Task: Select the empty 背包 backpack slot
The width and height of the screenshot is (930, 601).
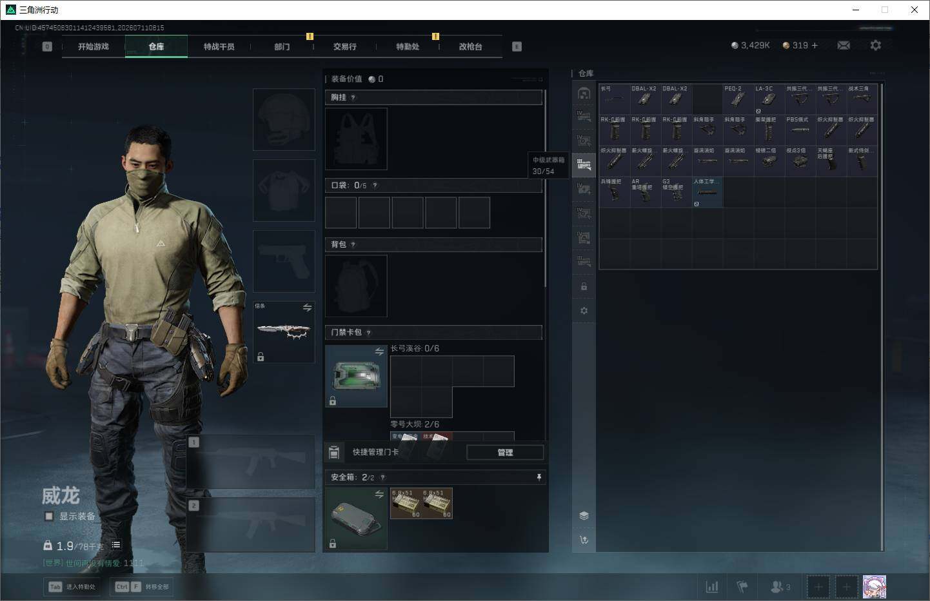Action: click(x=356, y=286)
